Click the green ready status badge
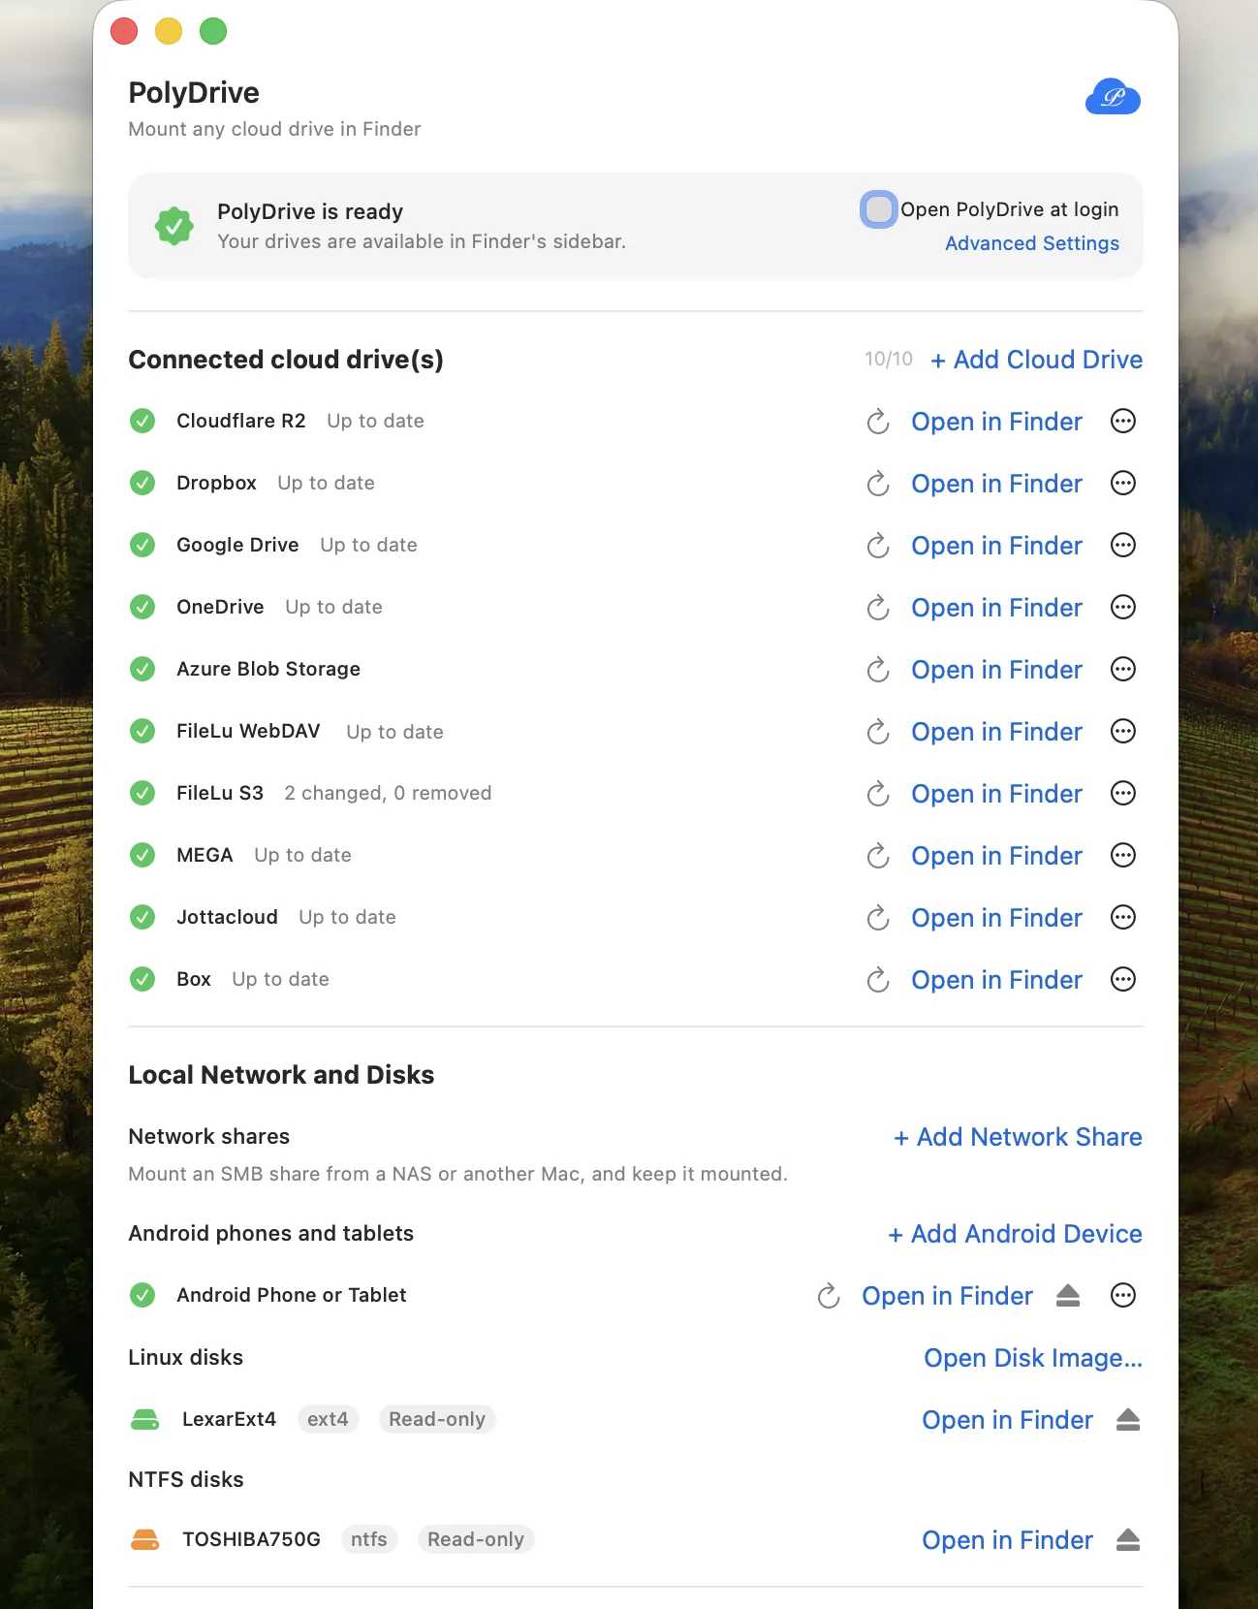Viewport: 1258px width, 1609px height. point(174,227)
